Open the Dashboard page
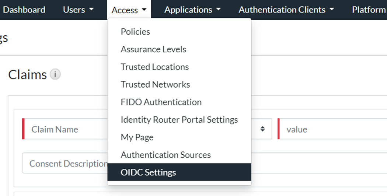 tap(24, 10)
